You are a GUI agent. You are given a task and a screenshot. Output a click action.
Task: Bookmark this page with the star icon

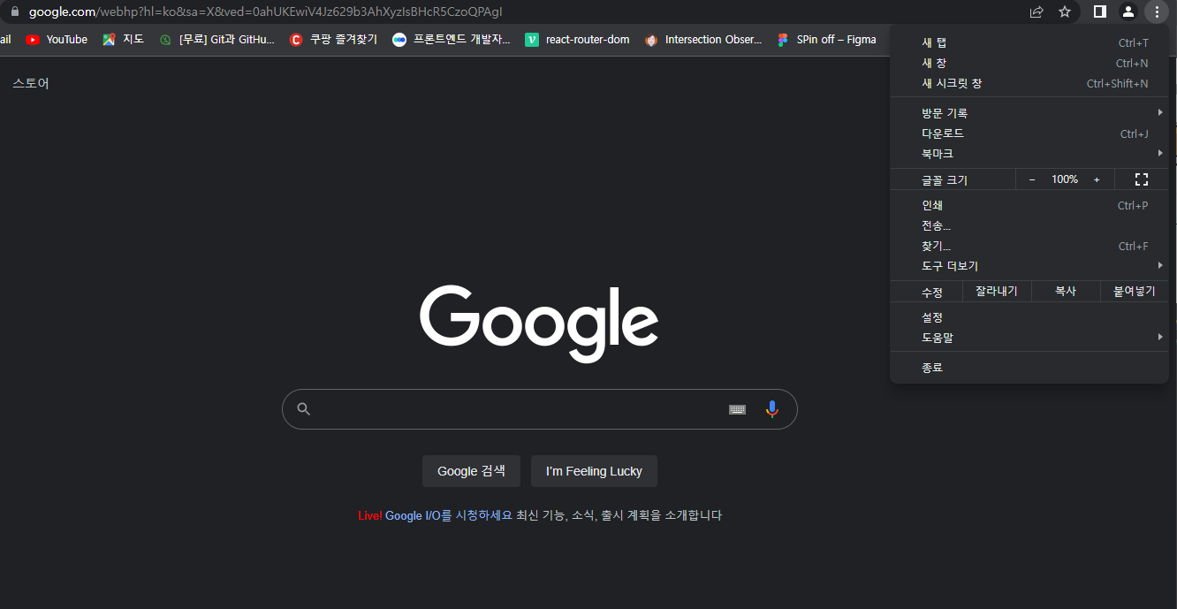tap(1065, 11)
